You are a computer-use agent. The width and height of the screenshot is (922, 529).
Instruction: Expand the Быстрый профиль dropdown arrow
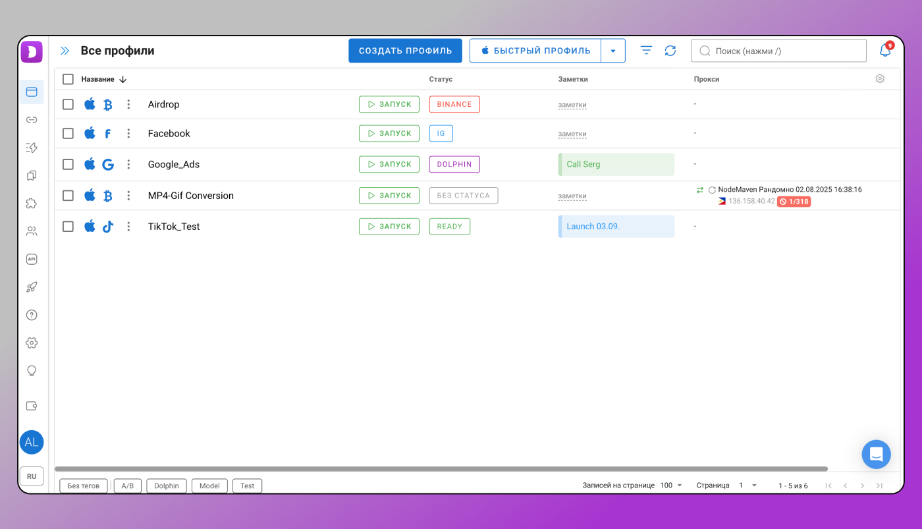(613, 51)
